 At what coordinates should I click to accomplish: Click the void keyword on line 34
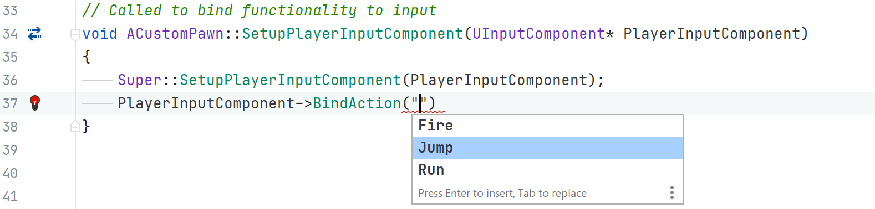100,34
